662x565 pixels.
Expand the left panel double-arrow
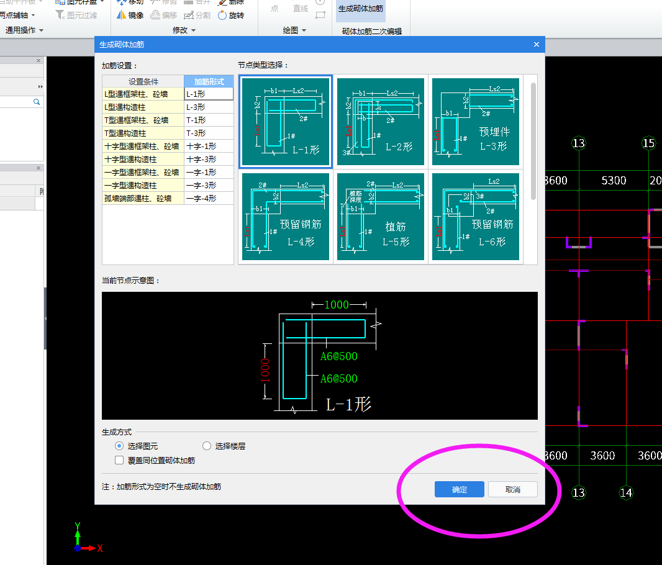click(40, 86)
